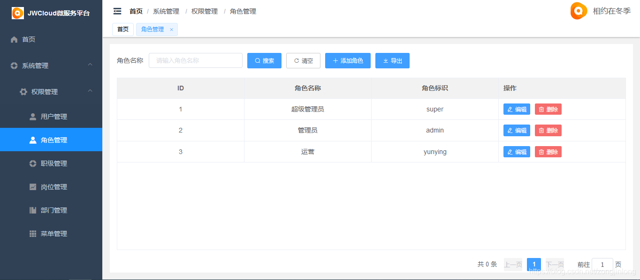This screenshot has height=280, width=640.
Task: Open 用户管理 in sidebar menu
Action: tap(53, 117)
